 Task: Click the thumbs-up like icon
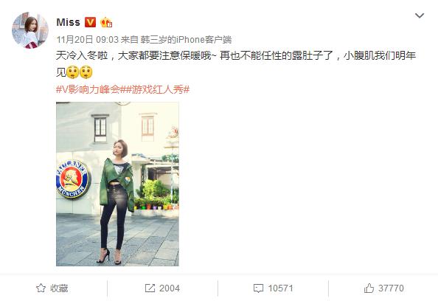[x=369, y=288]
